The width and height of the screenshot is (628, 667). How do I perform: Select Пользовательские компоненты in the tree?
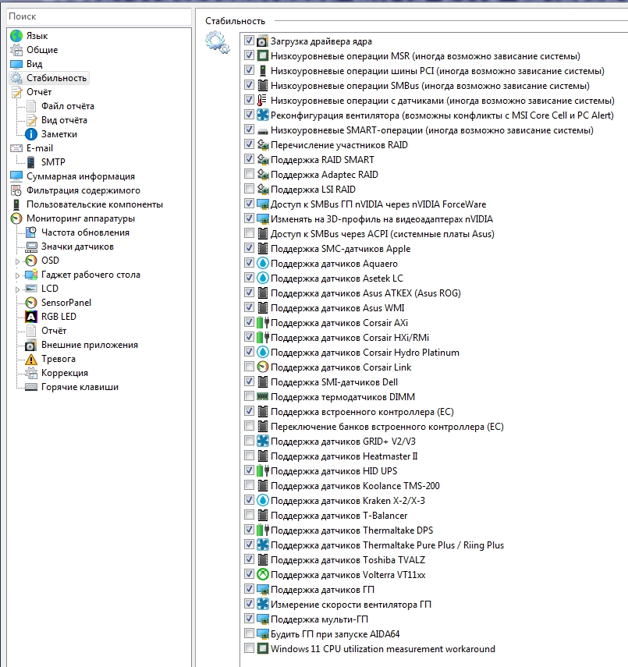pos(94,204)
